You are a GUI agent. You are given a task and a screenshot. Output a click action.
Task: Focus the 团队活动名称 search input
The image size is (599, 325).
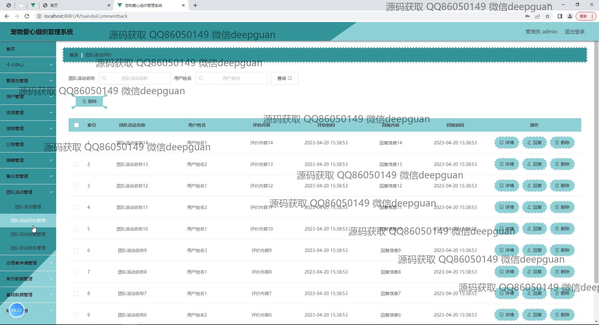pyautogui.click(x=135, y=78)
